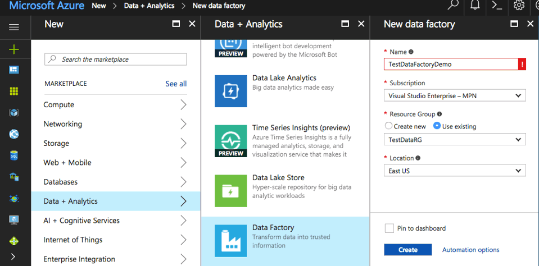Click the Microsoft Azure logo text
The image size is (539, 266).
[47, 6]
